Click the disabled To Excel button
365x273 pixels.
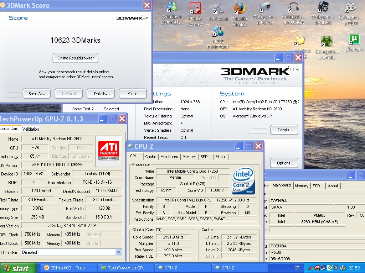(x=68, y=94)
